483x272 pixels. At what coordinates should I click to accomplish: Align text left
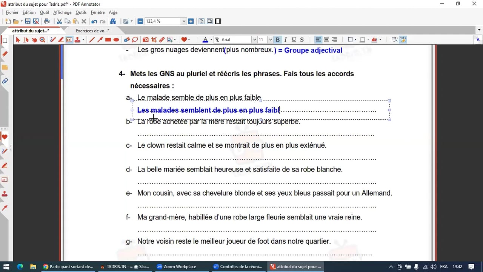click(x=318, y=40)
